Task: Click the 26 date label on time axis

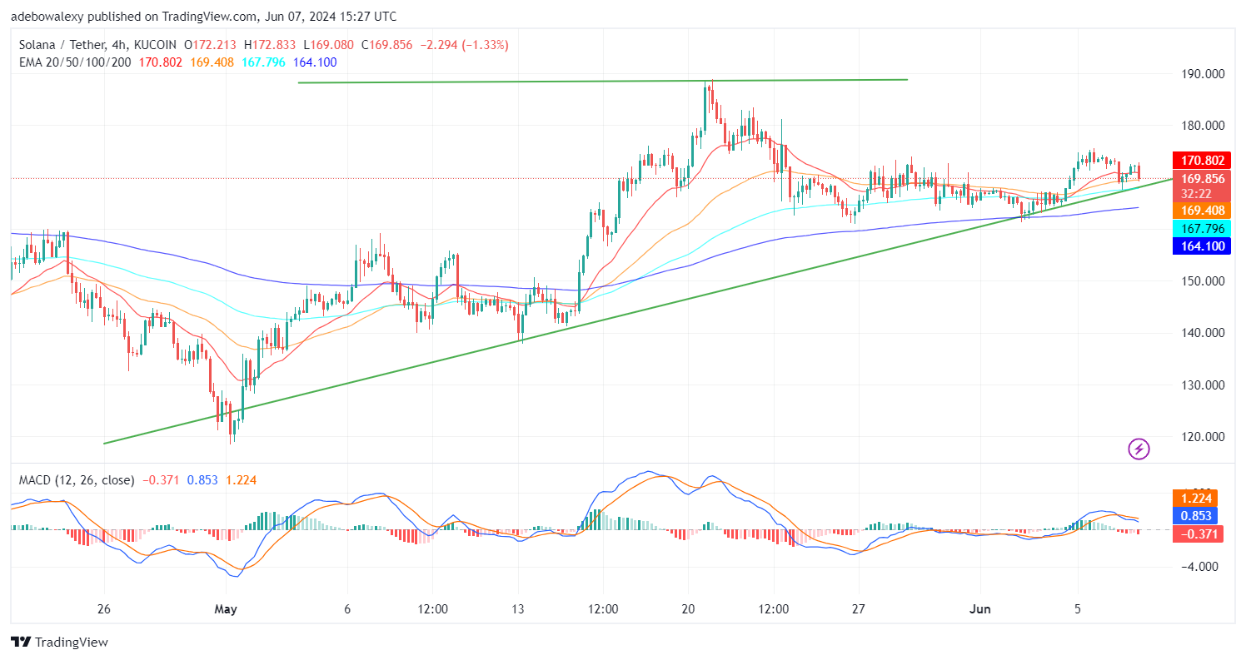Action: click(x=104, y=609)
